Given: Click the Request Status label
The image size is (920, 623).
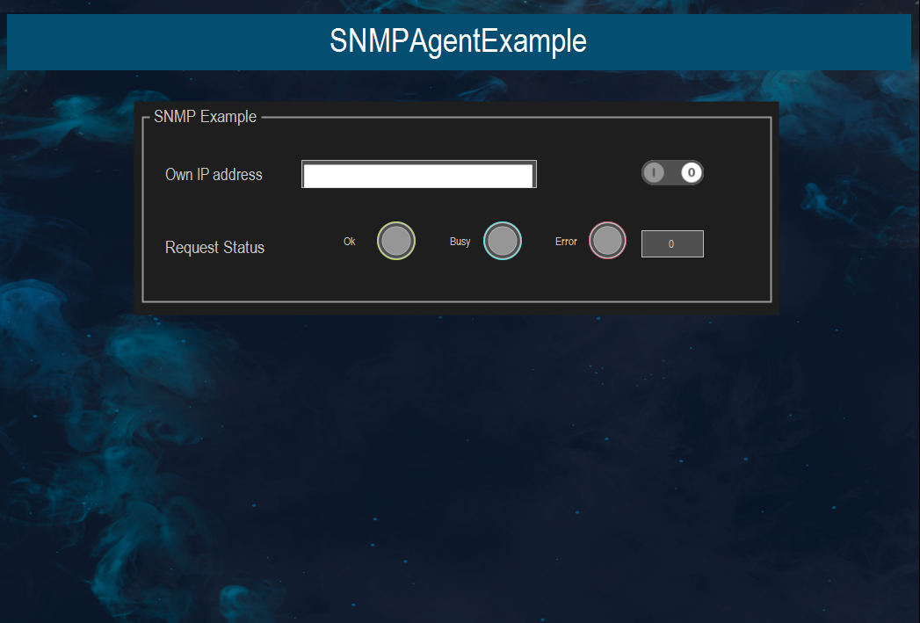Looking at the screenshot, I should click(214, 247).
